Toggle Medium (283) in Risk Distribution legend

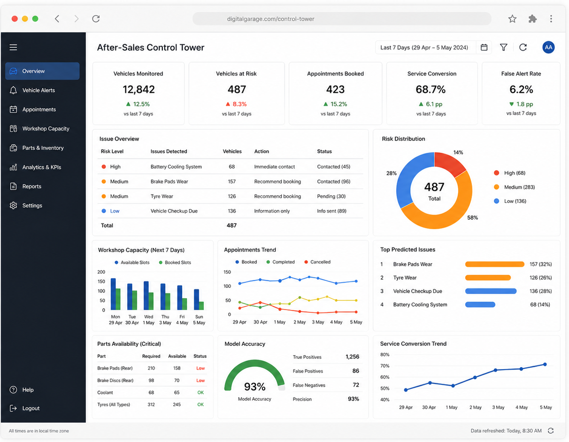(x=514, y=187)
